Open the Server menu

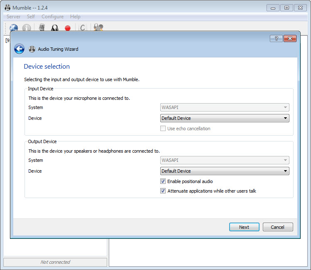13,17
